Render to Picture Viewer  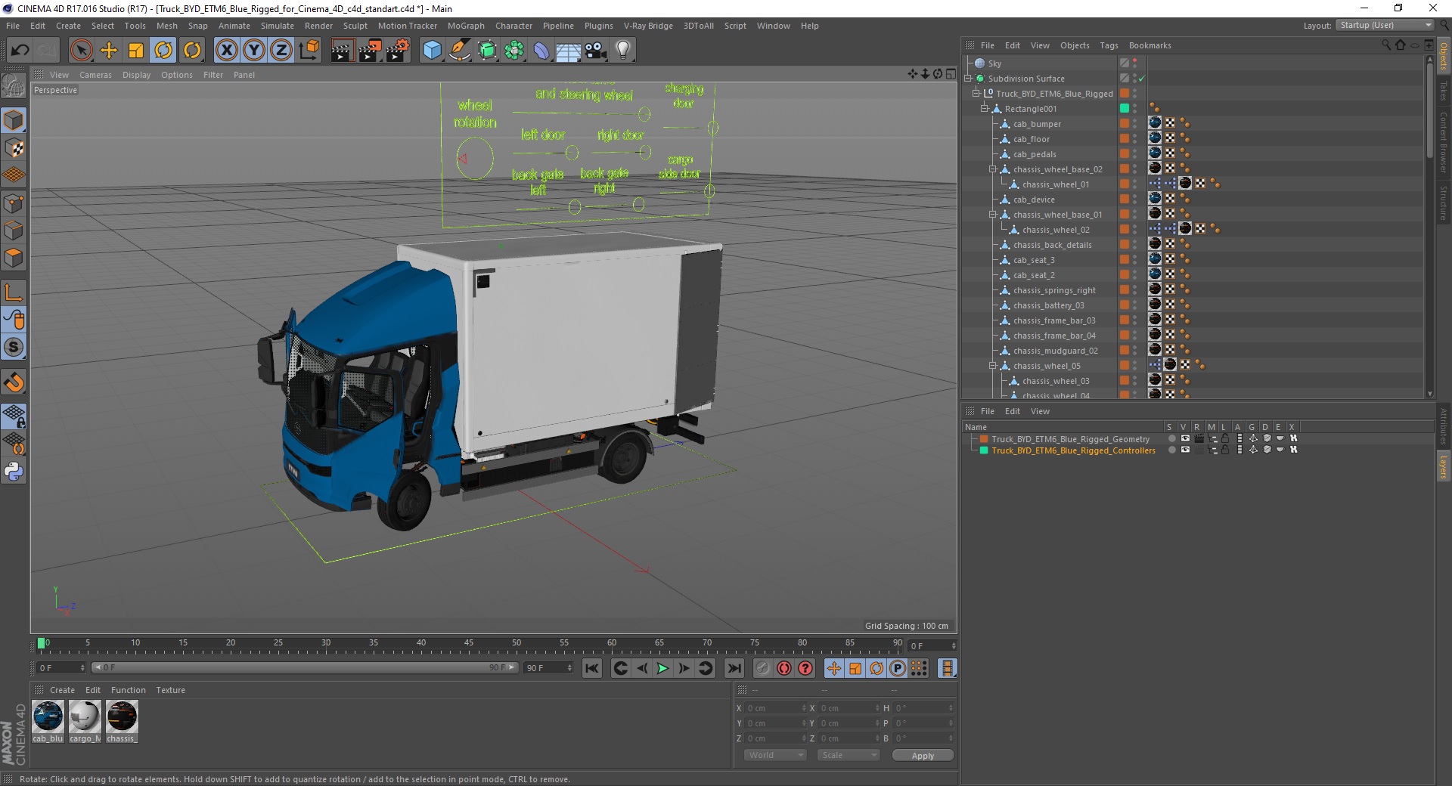coord(370,51)
